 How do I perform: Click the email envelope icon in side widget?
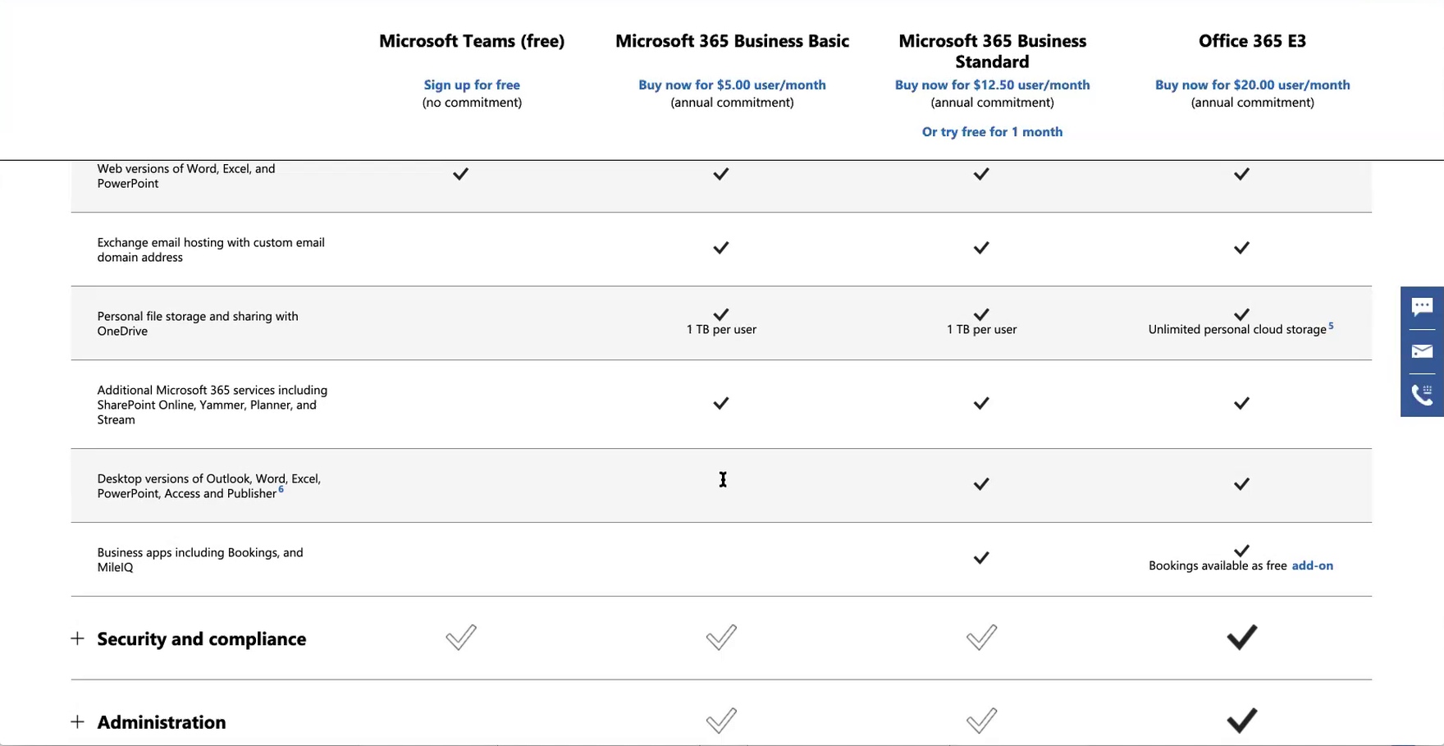click(x=1422, y=351)
